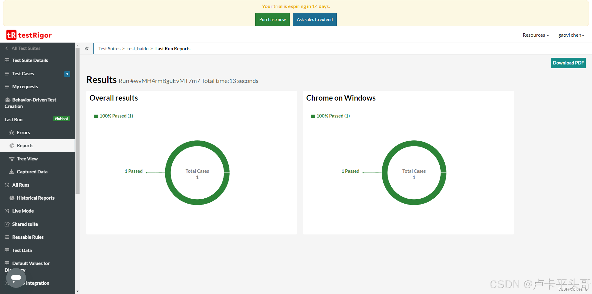Click the Test Cases count badge
The width and height of the screenshot is (592, 294).
tap(67, 74)
